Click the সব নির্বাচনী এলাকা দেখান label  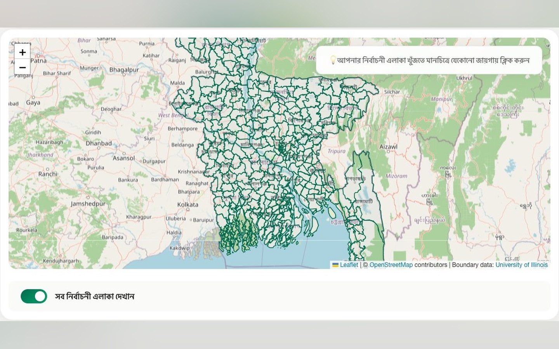95,296
